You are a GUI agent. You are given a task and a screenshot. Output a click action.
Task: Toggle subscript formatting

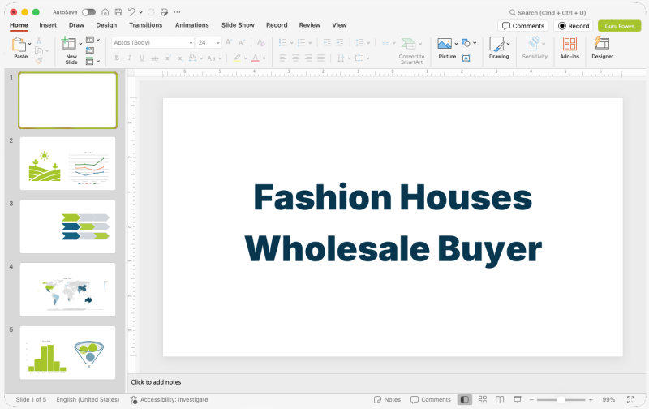[180, 58]
